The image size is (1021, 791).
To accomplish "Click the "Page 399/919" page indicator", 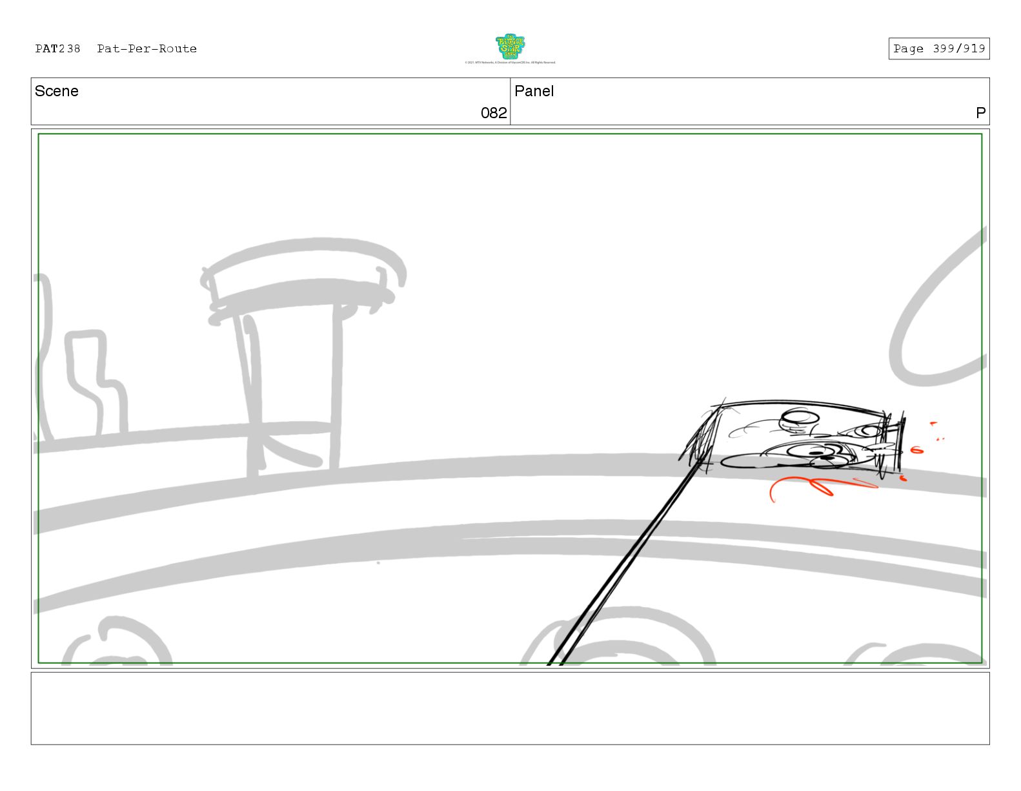I will 939,48.
